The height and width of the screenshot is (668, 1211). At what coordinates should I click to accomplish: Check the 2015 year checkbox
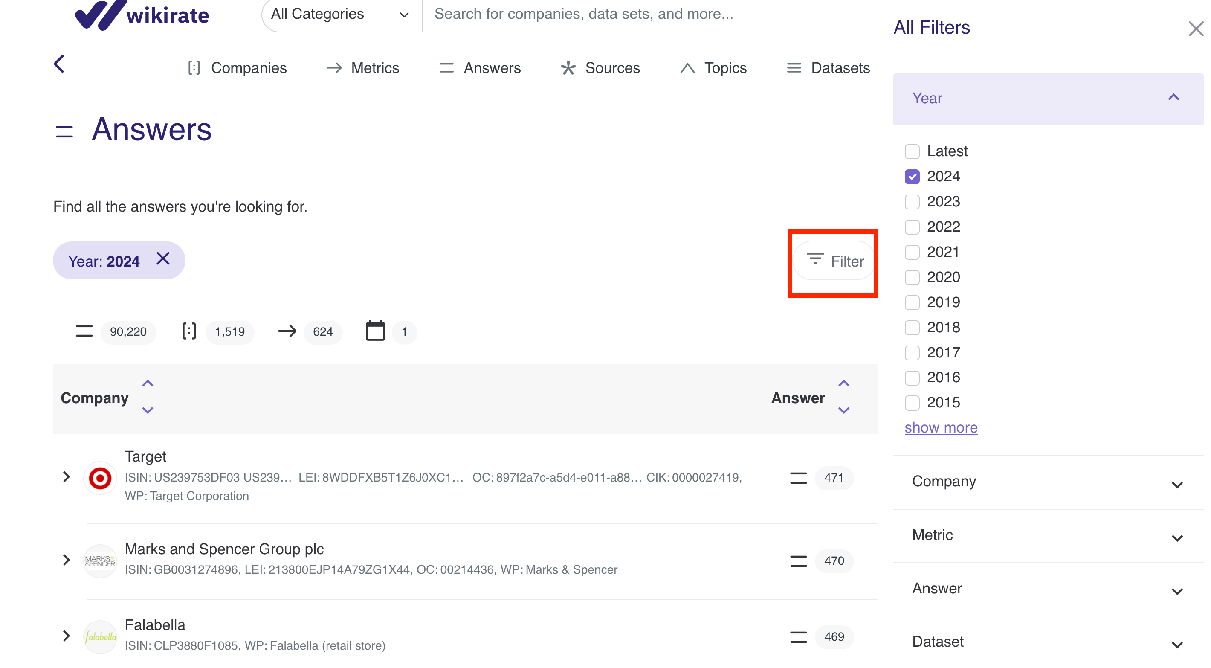912,403
